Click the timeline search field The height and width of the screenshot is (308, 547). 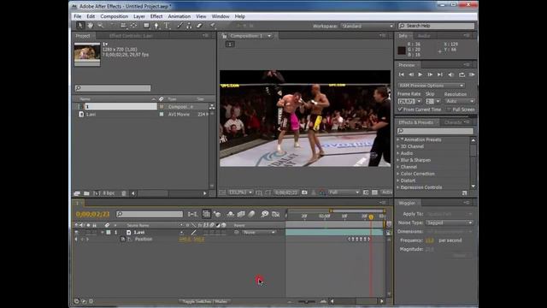[150, 214]
